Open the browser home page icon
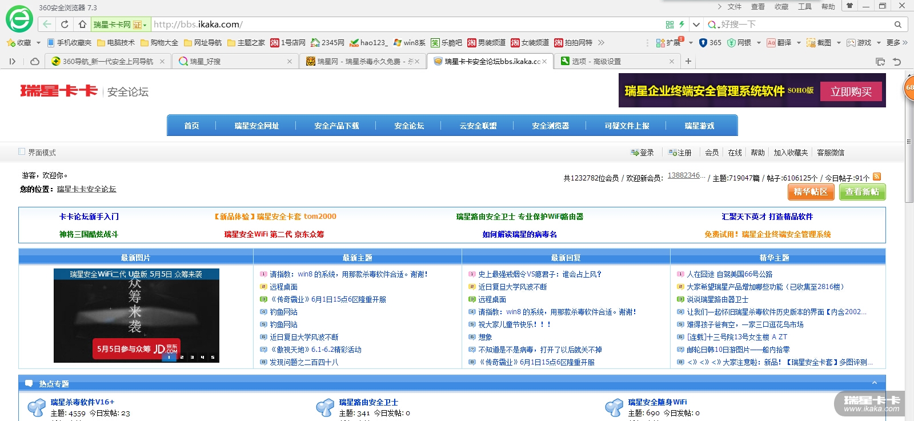Screen dimensions: 914x421 pos(82,25)
